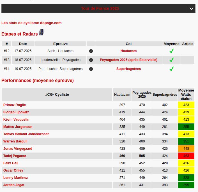Screen dimensions: 198x192
Task: Click the Superbagnères performance column header
Action: click(x=165, y=95)
